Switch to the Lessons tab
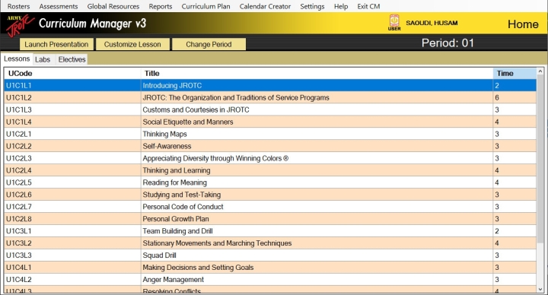Screen dimensions: 548x295 [x=17, y=59]
